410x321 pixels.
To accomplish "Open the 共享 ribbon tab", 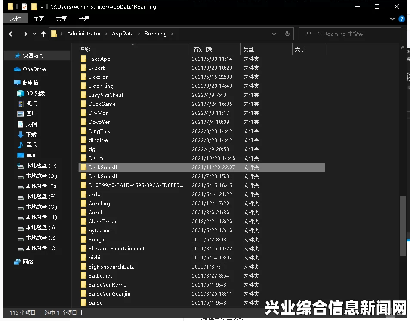I will click(x=62, y=19).
